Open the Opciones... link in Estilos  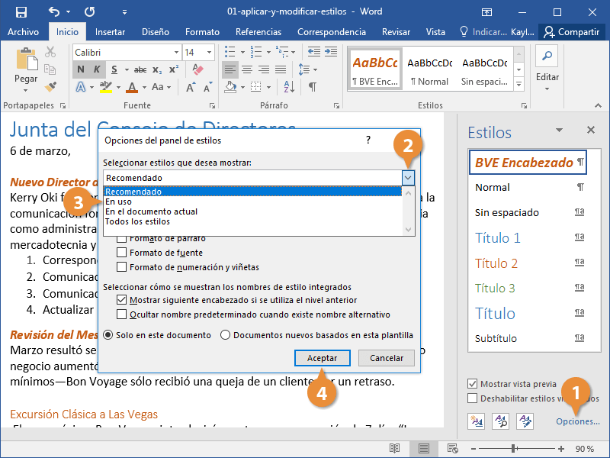[577, 421]
